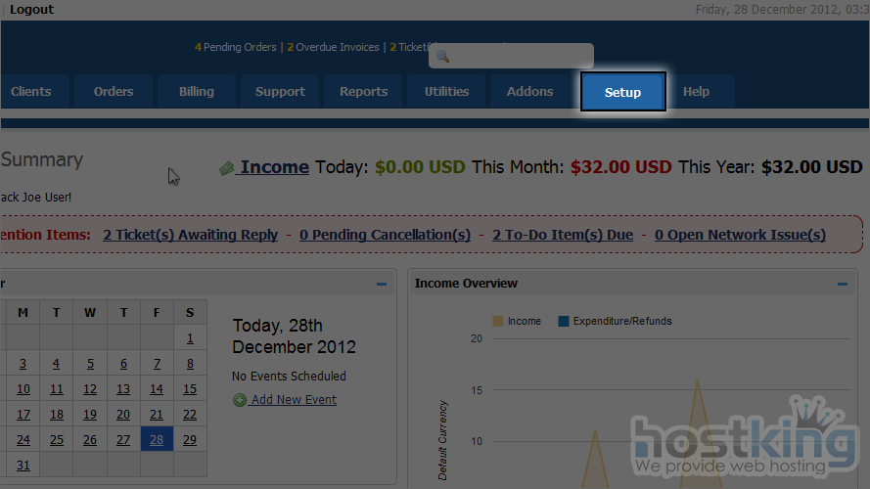The image size is (870, 489).
Task: Select day 28 in the calendar
Action: [x=157, y=440]
